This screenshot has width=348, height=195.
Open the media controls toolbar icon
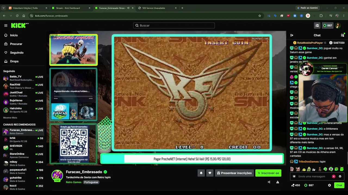click(x=331, y=16)
